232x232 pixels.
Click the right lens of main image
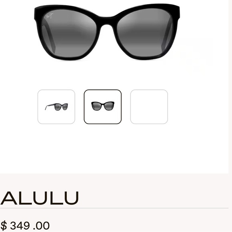(x=145, y=32)
